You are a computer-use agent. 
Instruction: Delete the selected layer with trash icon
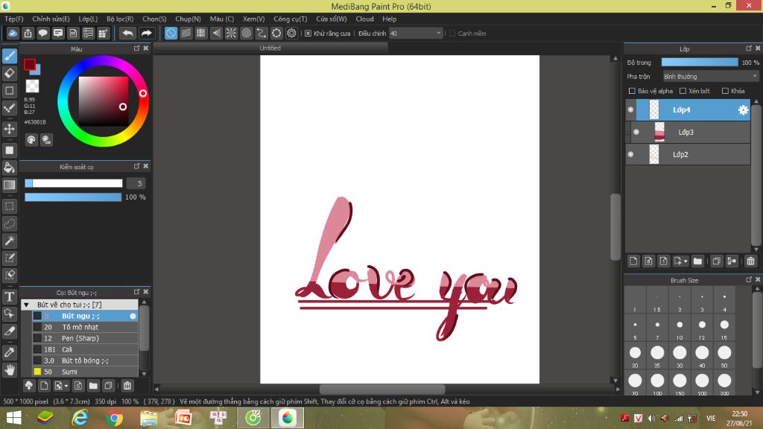pyautogui.click(x=750, y=261)
